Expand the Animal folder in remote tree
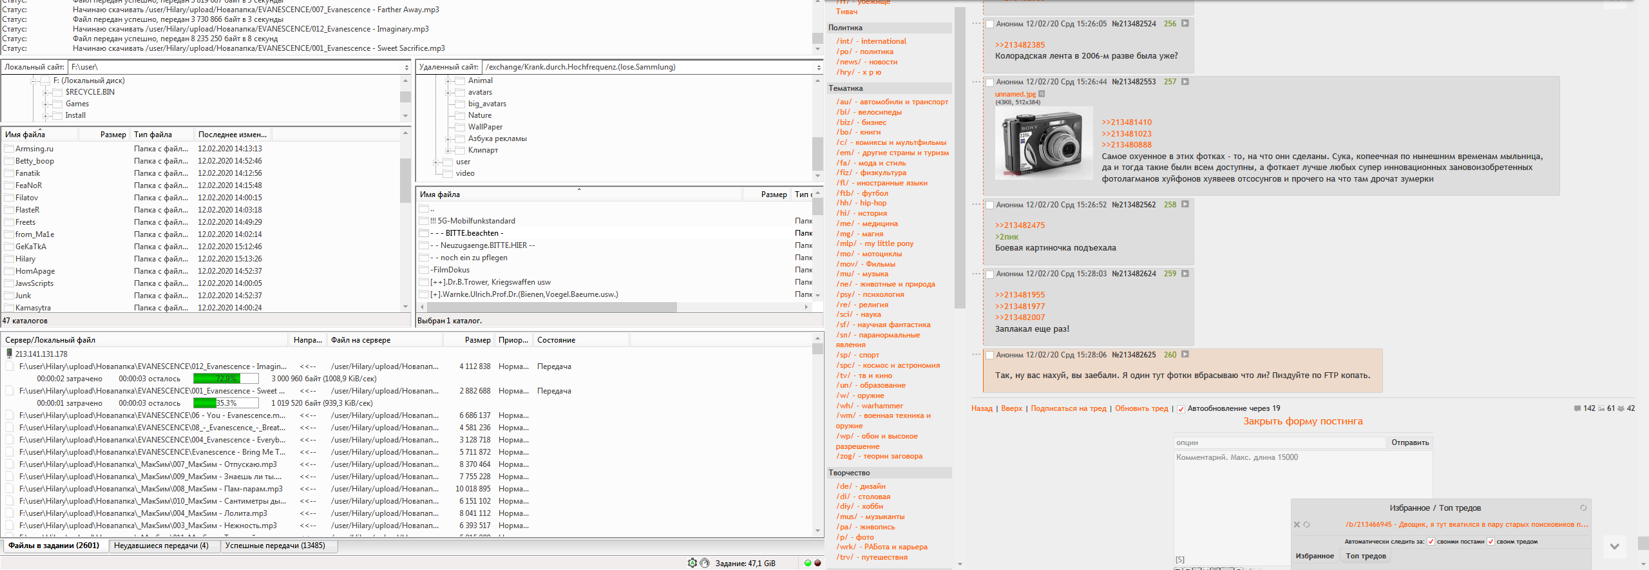The image size is (1649, 570). tap(448, 81)
